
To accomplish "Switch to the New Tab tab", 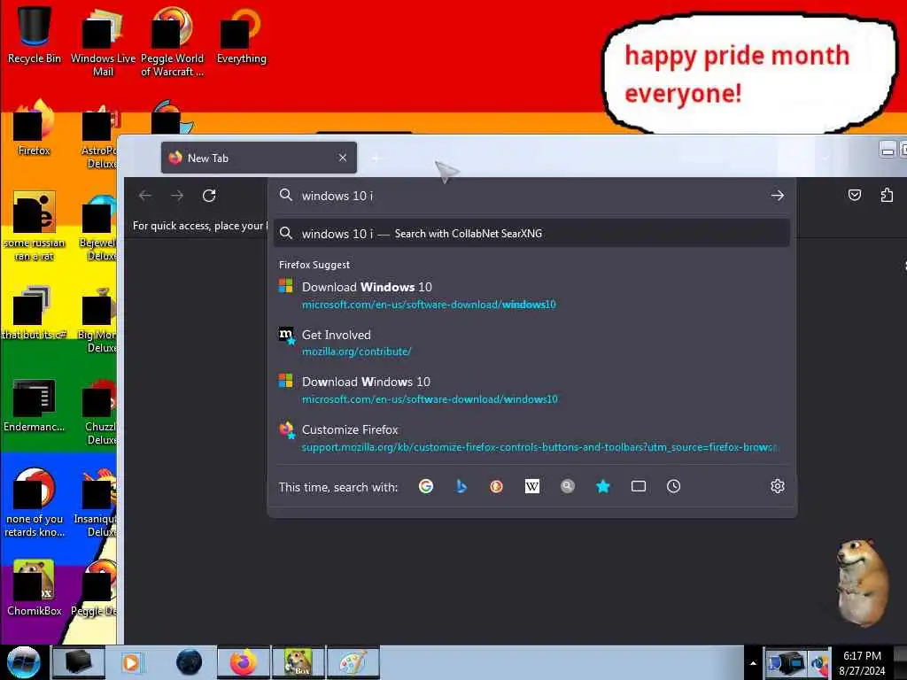I will click(x=259, y=158).
